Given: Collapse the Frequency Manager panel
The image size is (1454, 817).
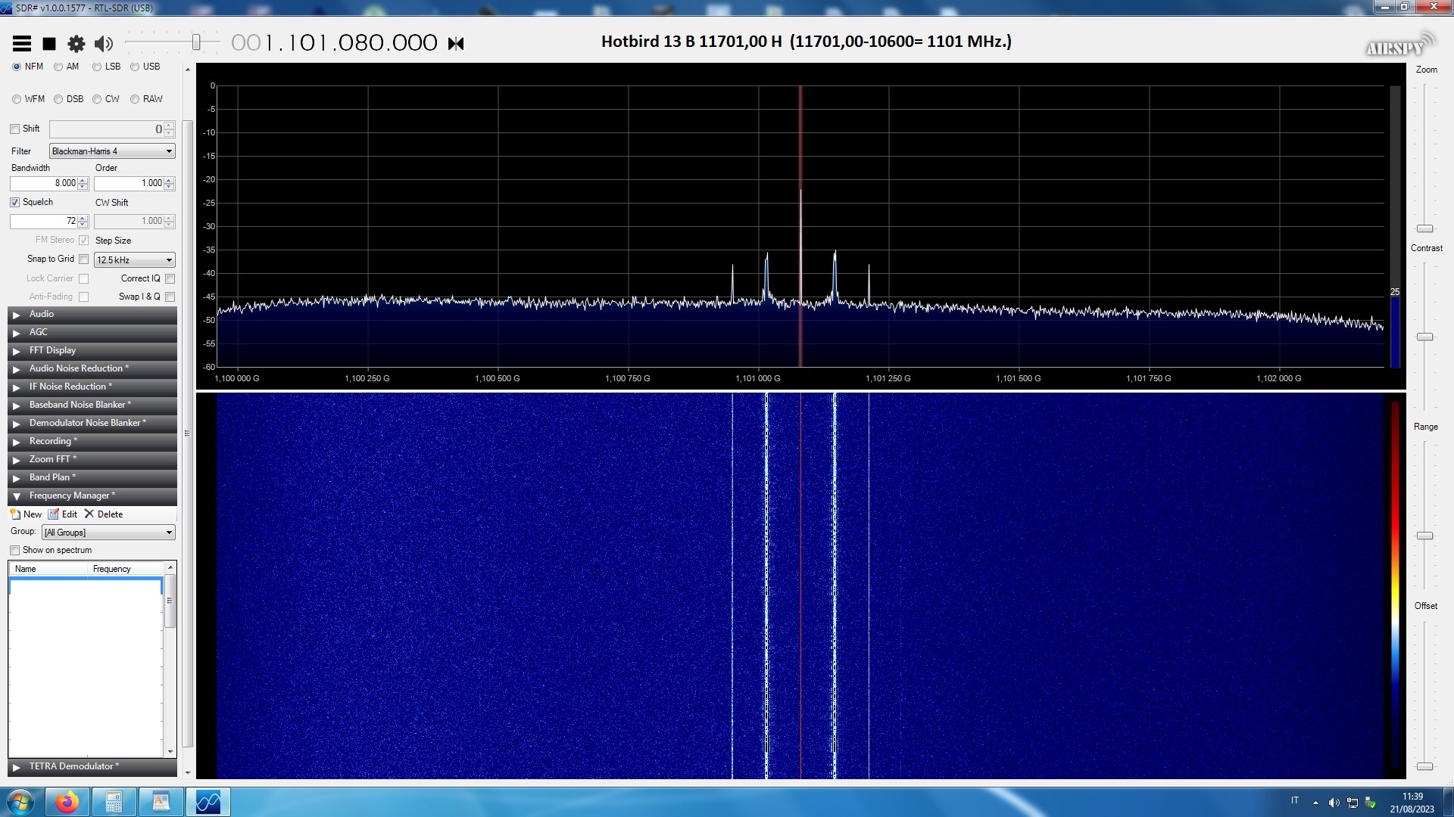Looking at the screenshot, I should 92,496.
